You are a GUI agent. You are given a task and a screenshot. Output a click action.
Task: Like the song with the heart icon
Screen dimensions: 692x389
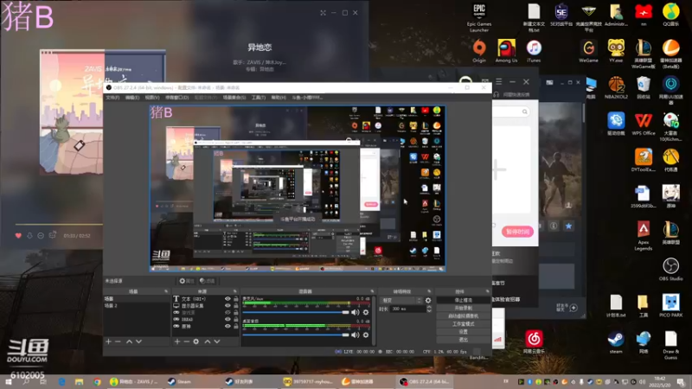click(x=18, y=235)
